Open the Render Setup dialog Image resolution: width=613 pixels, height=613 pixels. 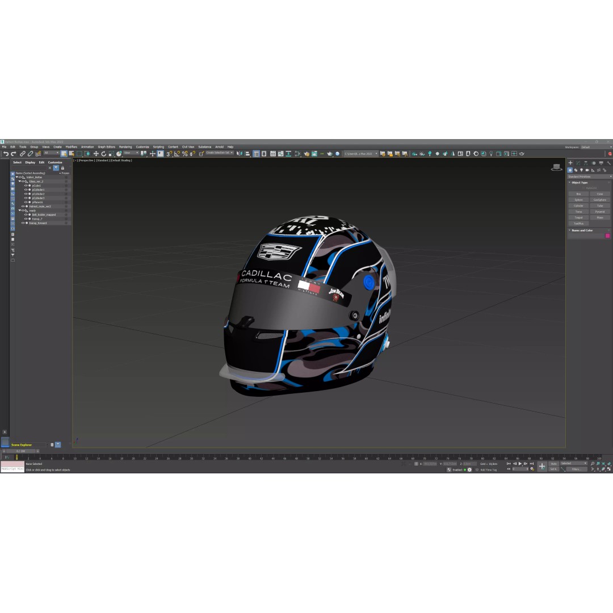[306, 154]
